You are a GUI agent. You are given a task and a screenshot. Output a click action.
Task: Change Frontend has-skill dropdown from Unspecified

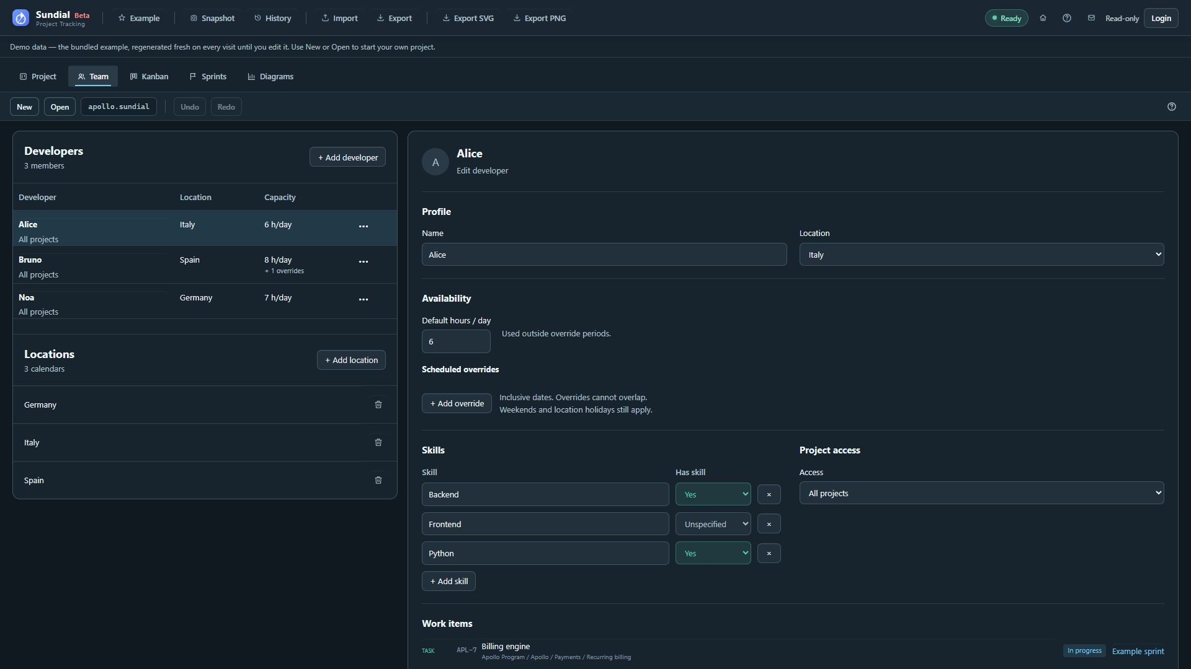tap(713, 524)
